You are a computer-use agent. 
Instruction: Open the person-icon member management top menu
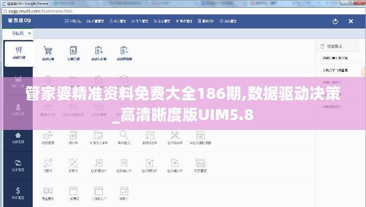pos(118,21)
